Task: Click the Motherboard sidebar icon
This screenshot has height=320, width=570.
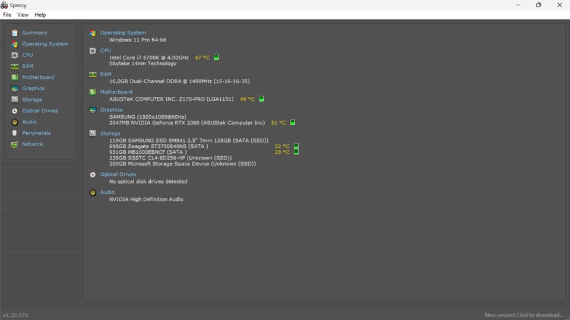Action: (14, 77)
